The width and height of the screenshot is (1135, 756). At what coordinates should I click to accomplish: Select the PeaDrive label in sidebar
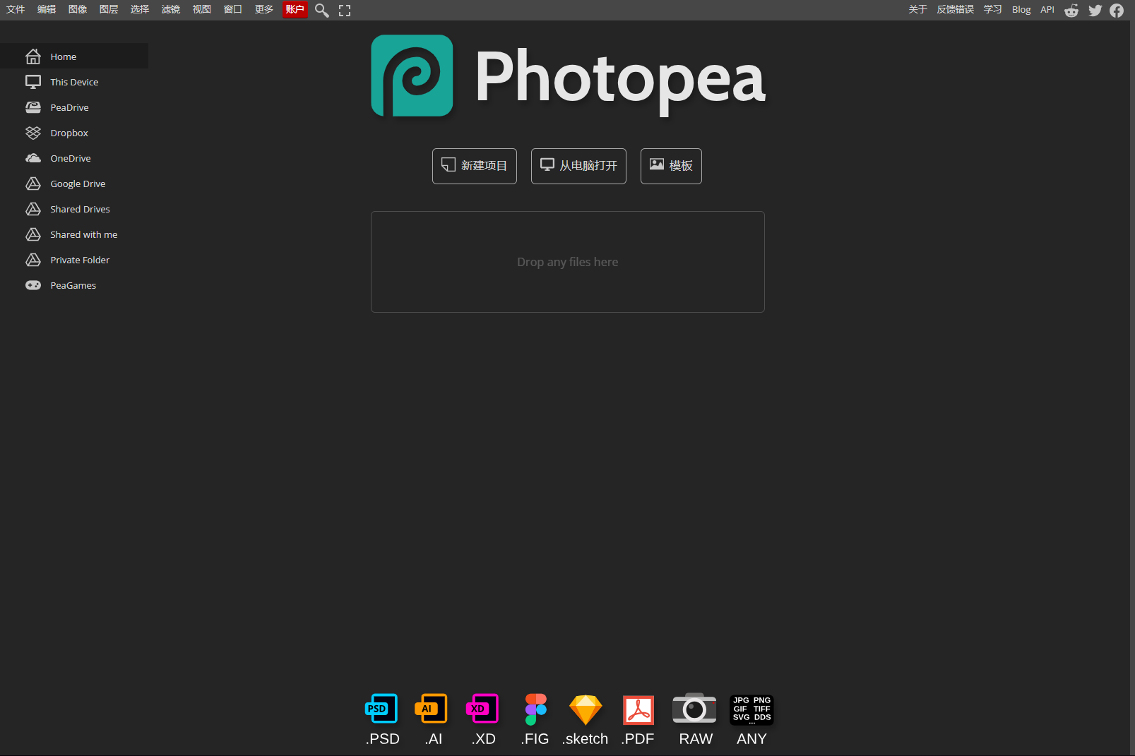69,107
